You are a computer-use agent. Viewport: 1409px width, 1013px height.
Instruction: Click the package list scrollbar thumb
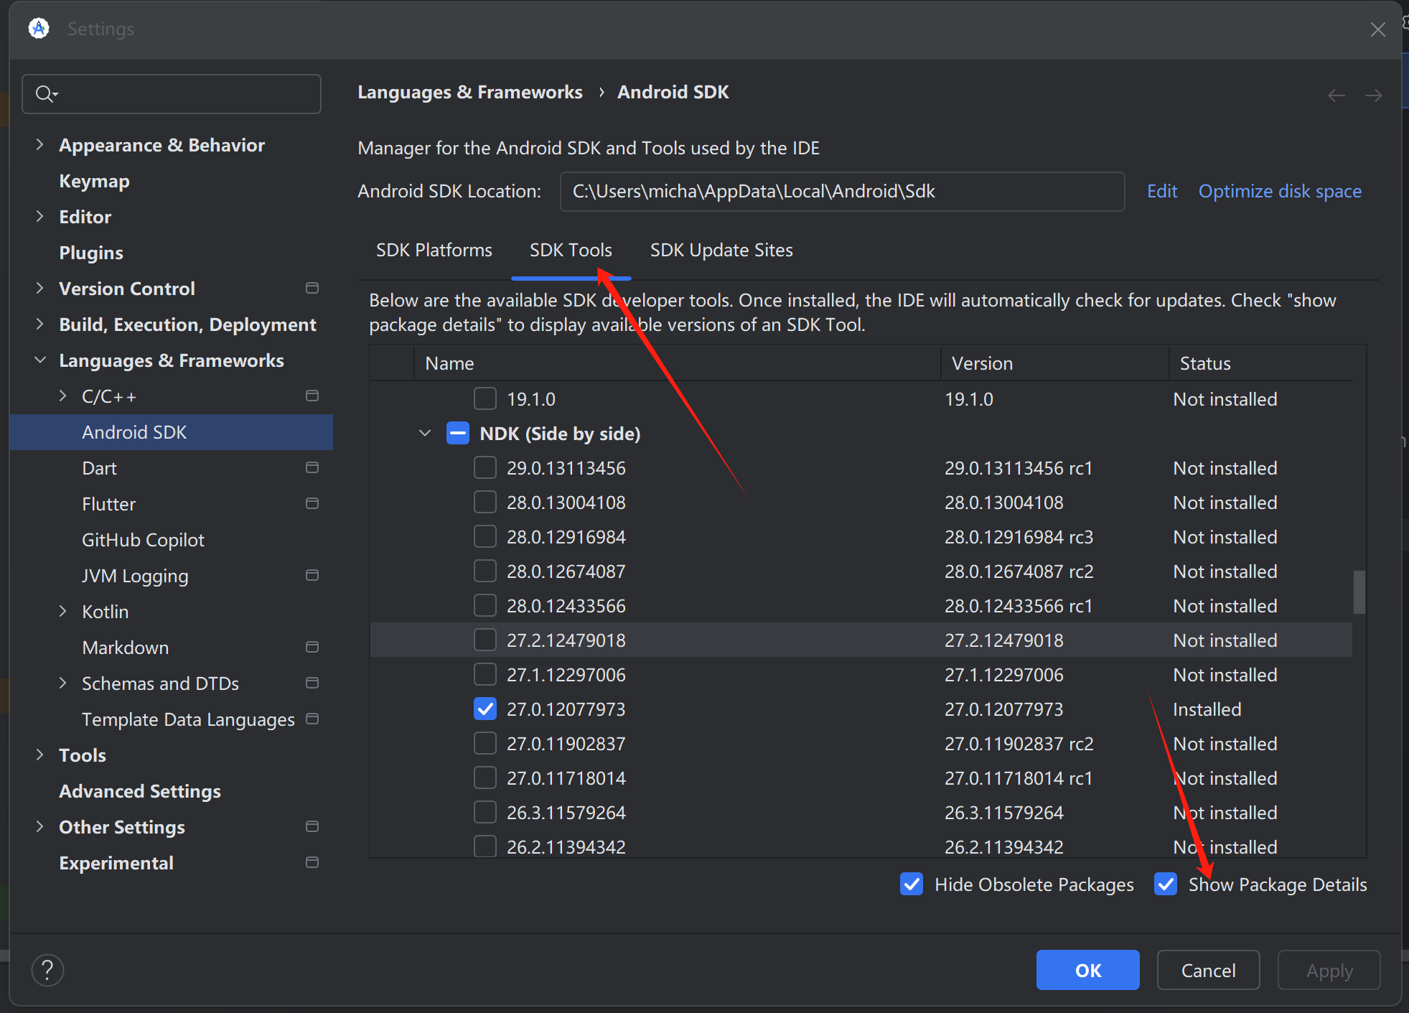[x=1359, y=592]
